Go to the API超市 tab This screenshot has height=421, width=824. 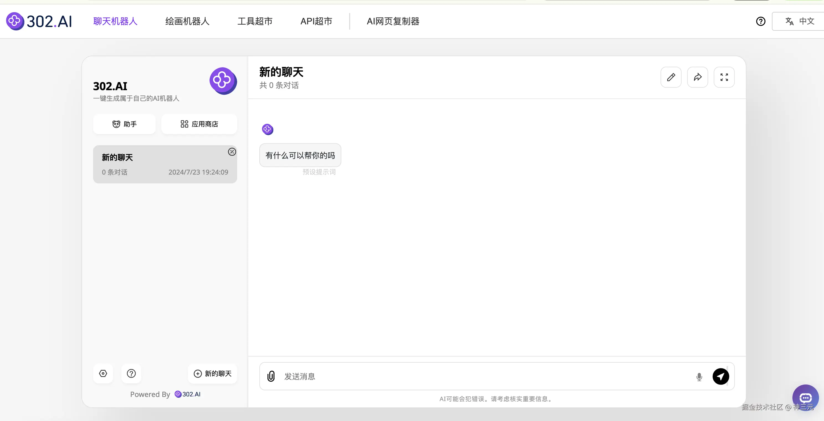coord(316,21)
